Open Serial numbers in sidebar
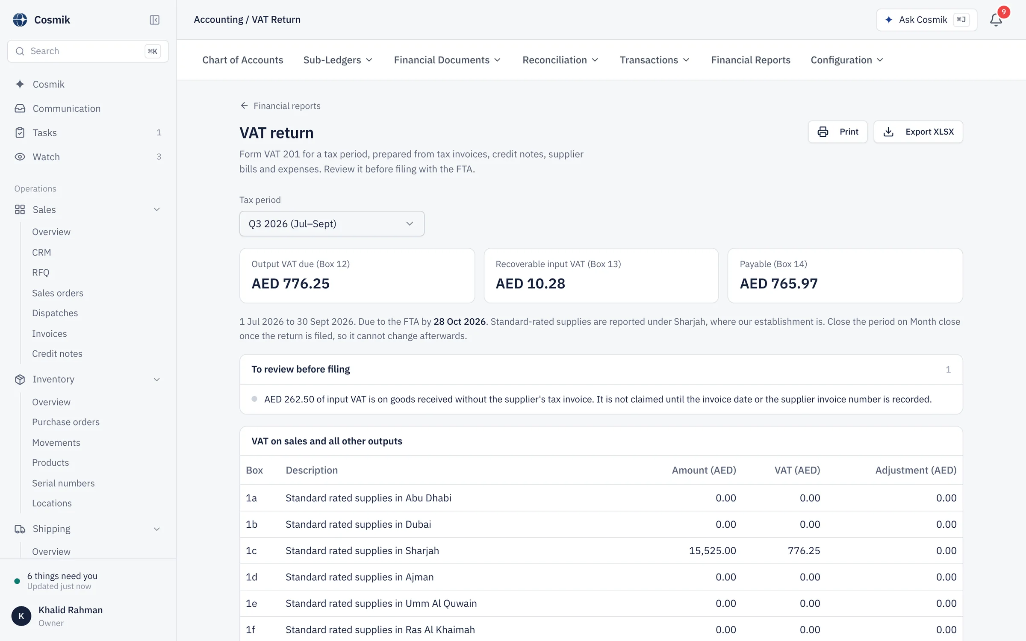 point(63,483)
